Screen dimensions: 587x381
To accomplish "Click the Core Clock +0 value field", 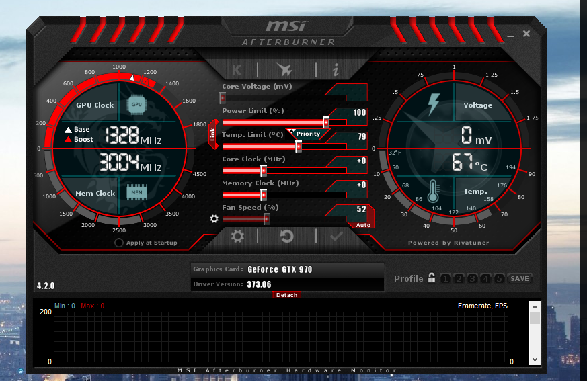I will click(361, 161).
